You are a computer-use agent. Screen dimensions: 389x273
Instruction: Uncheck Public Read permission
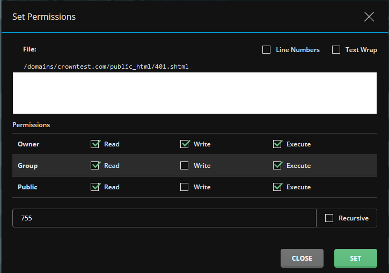[x=96, y=187]
